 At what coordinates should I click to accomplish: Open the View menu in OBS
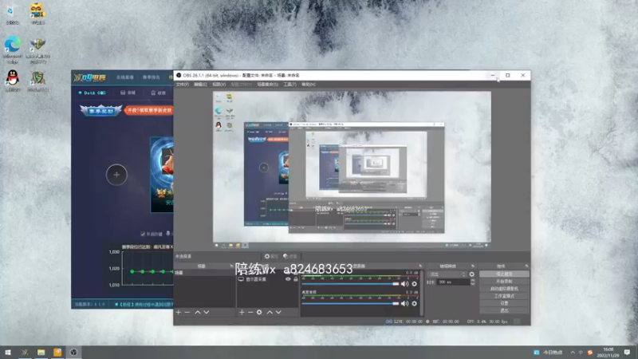point(219,85)
